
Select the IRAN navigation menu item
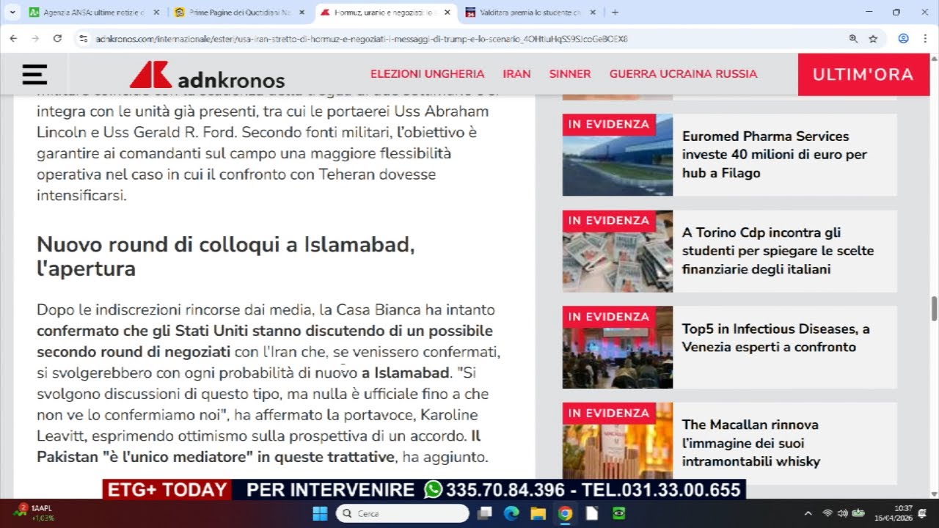(517, 74)
